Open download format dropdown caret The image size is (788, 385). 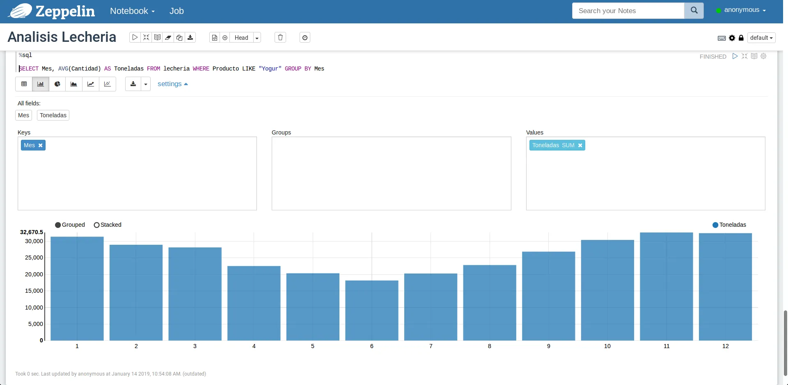[146, 84]
